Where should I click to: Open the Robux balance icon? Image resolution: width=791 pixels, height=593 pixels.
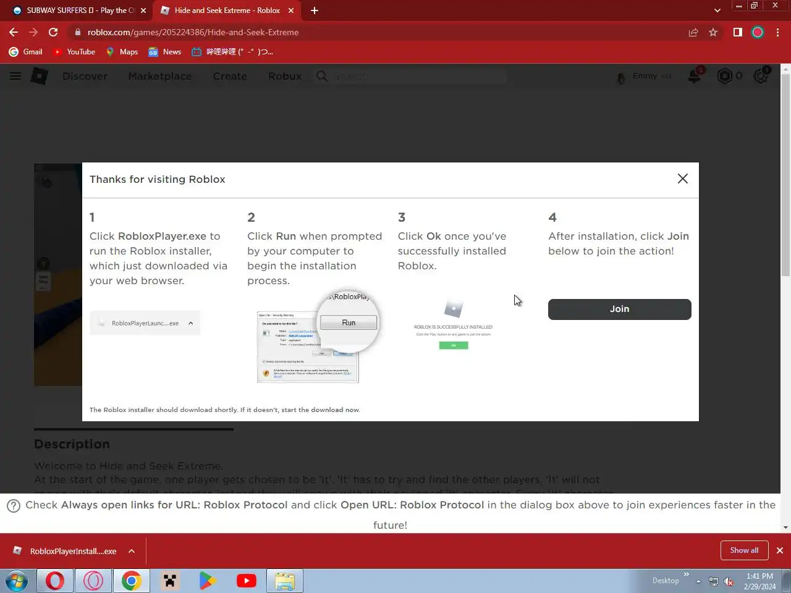tap(724, 76)
